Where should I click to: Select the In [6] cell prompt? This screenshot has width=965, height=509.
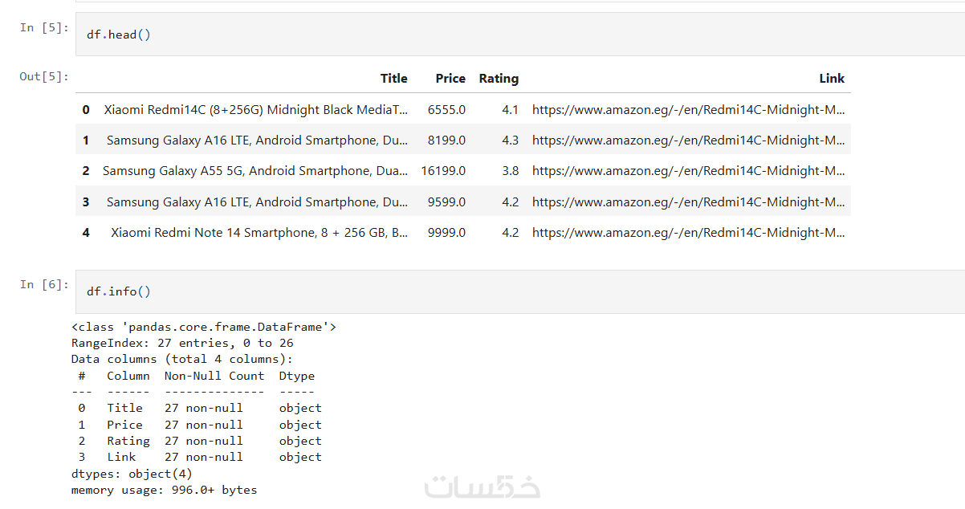[44, 284]
